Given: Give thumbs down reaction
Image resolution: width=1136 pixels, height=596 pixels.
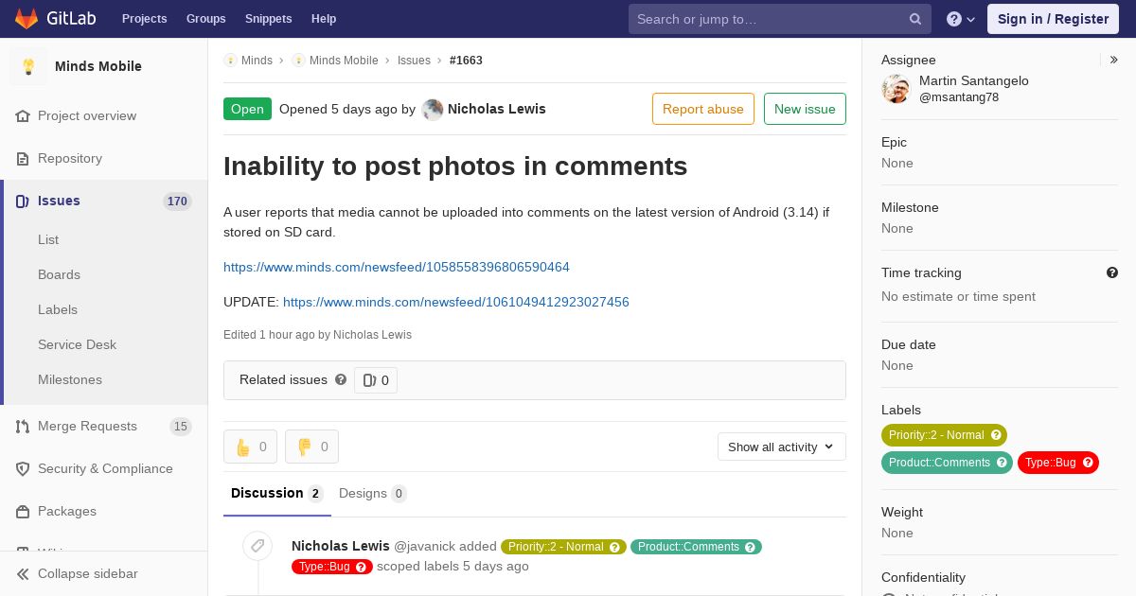Looking at the screenshot, I should coord(311,447).
